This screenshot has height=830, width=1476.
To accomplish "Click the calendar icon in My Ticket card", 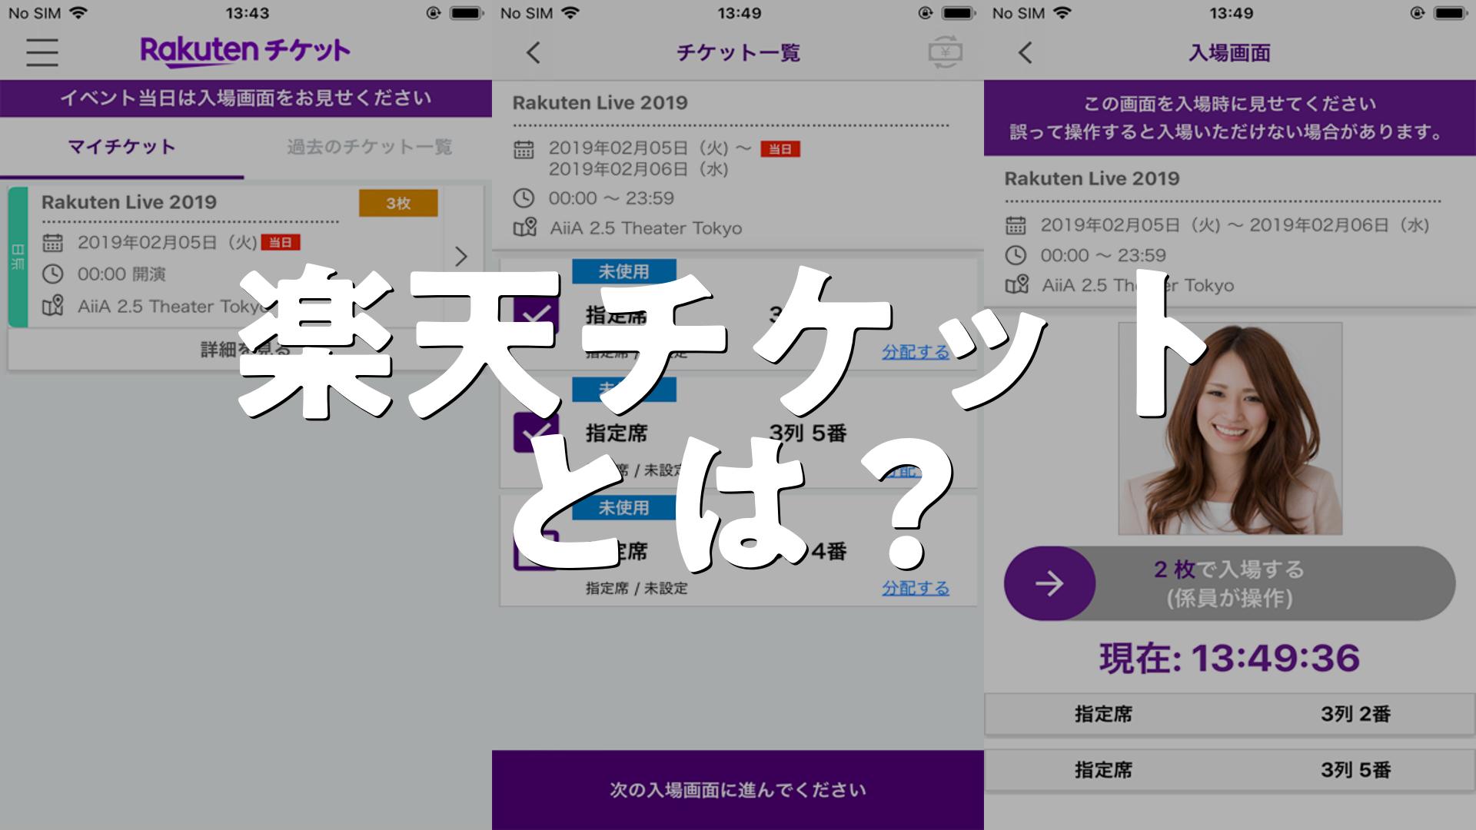I will (52, 243).
